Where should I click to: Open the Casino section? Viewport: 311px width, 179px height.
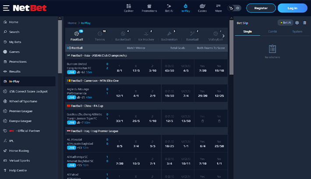pos(202,8)
